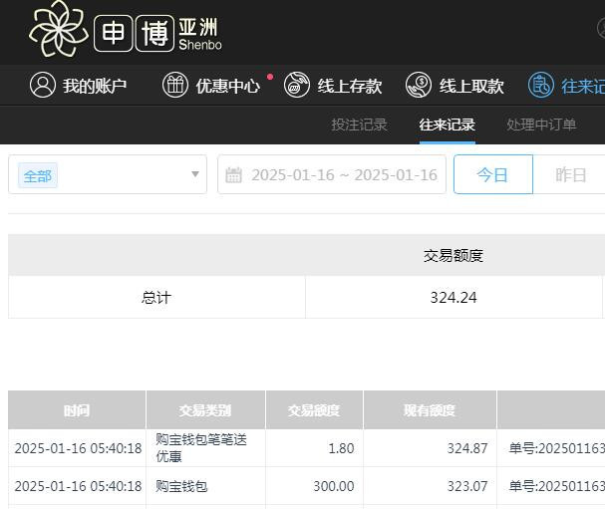Click the 申博亚洲 Shenbo brand name

point(158,34)
